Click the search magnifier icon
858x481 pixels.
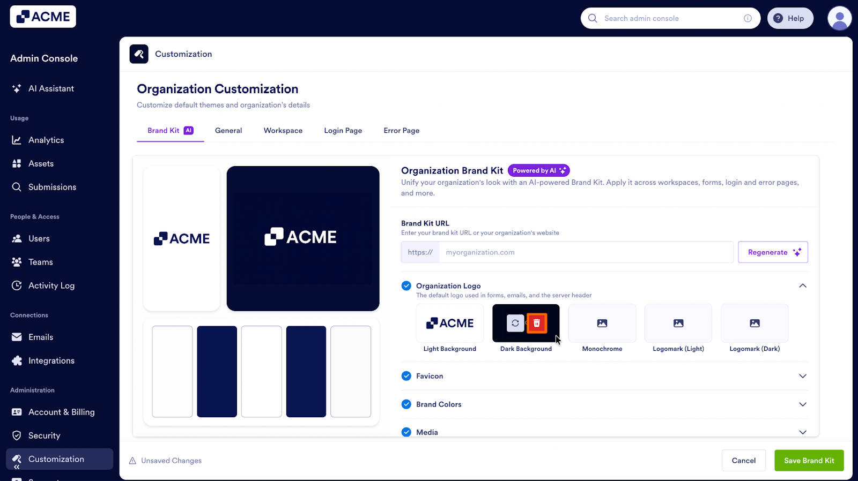pos(593,18)
